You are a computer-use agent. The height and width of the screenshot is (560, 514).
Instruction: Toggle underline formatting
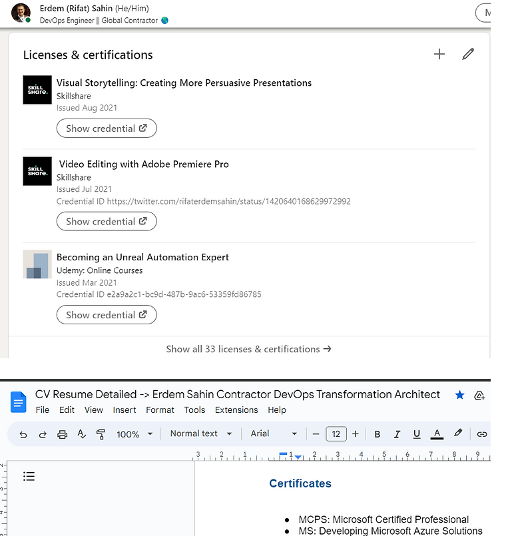click(417, 434)
